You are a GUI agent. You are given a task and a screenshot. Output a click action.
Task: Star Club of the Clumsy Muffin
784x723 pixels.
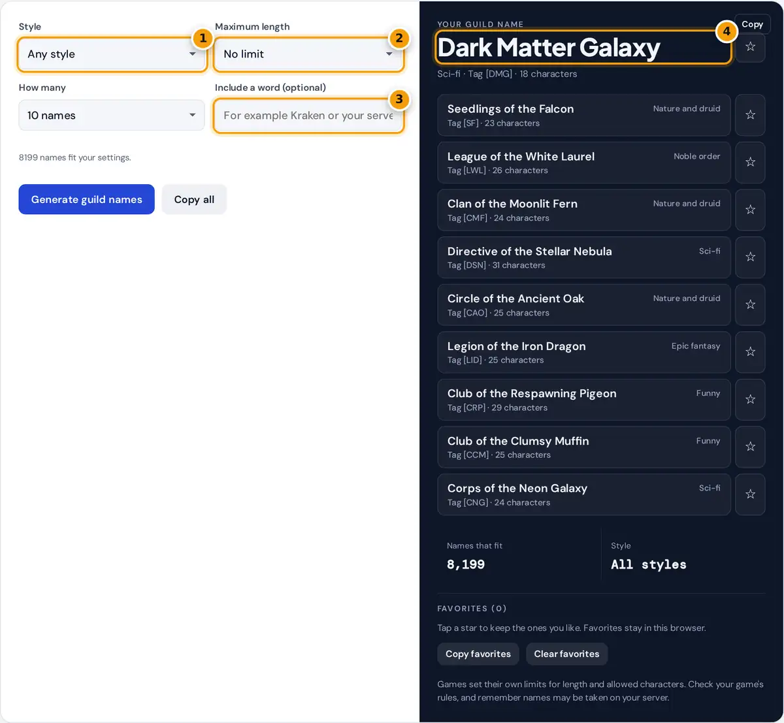click(750, 447)
